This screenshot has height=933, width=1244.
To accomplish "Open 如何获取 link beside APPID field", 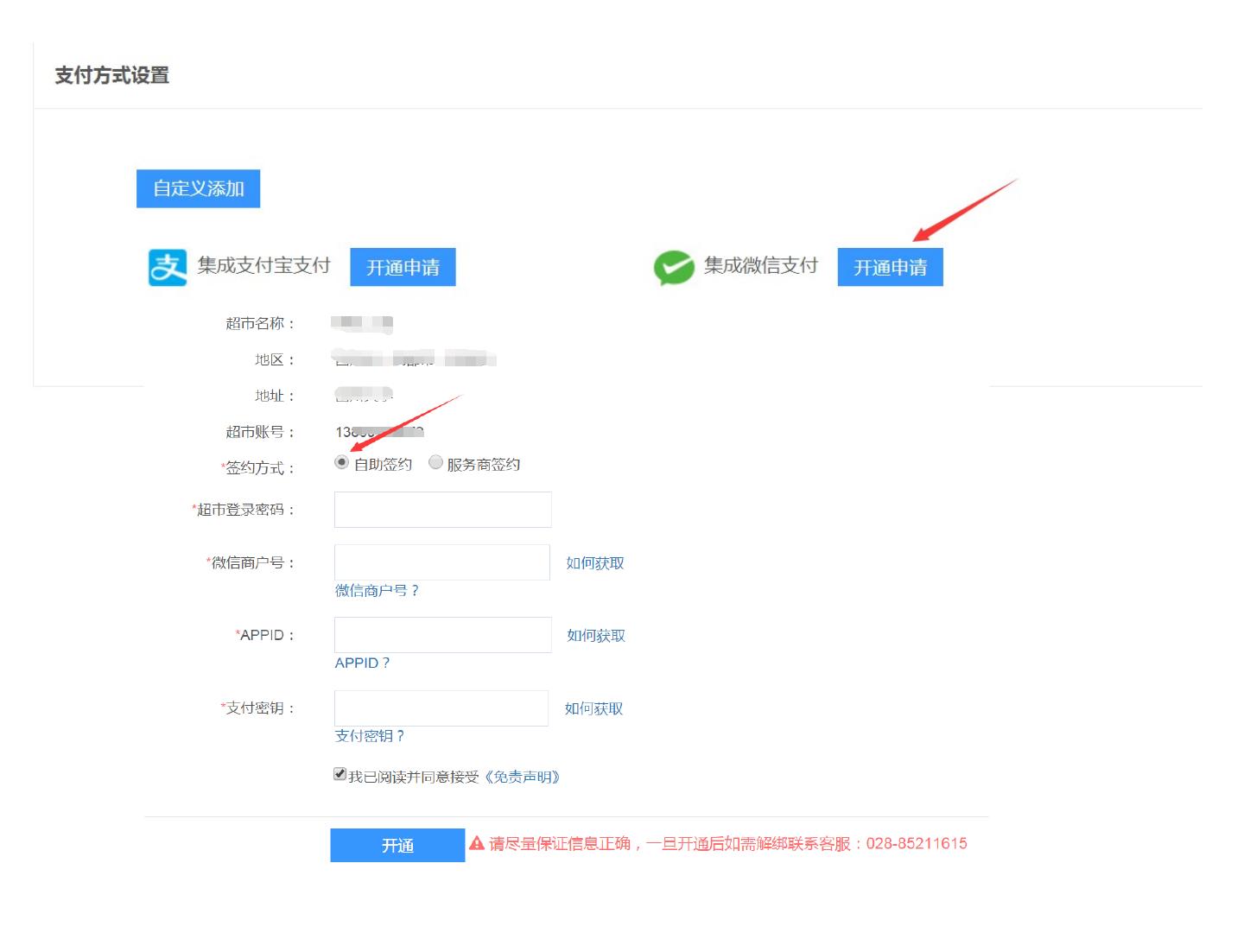I will 595,636.
